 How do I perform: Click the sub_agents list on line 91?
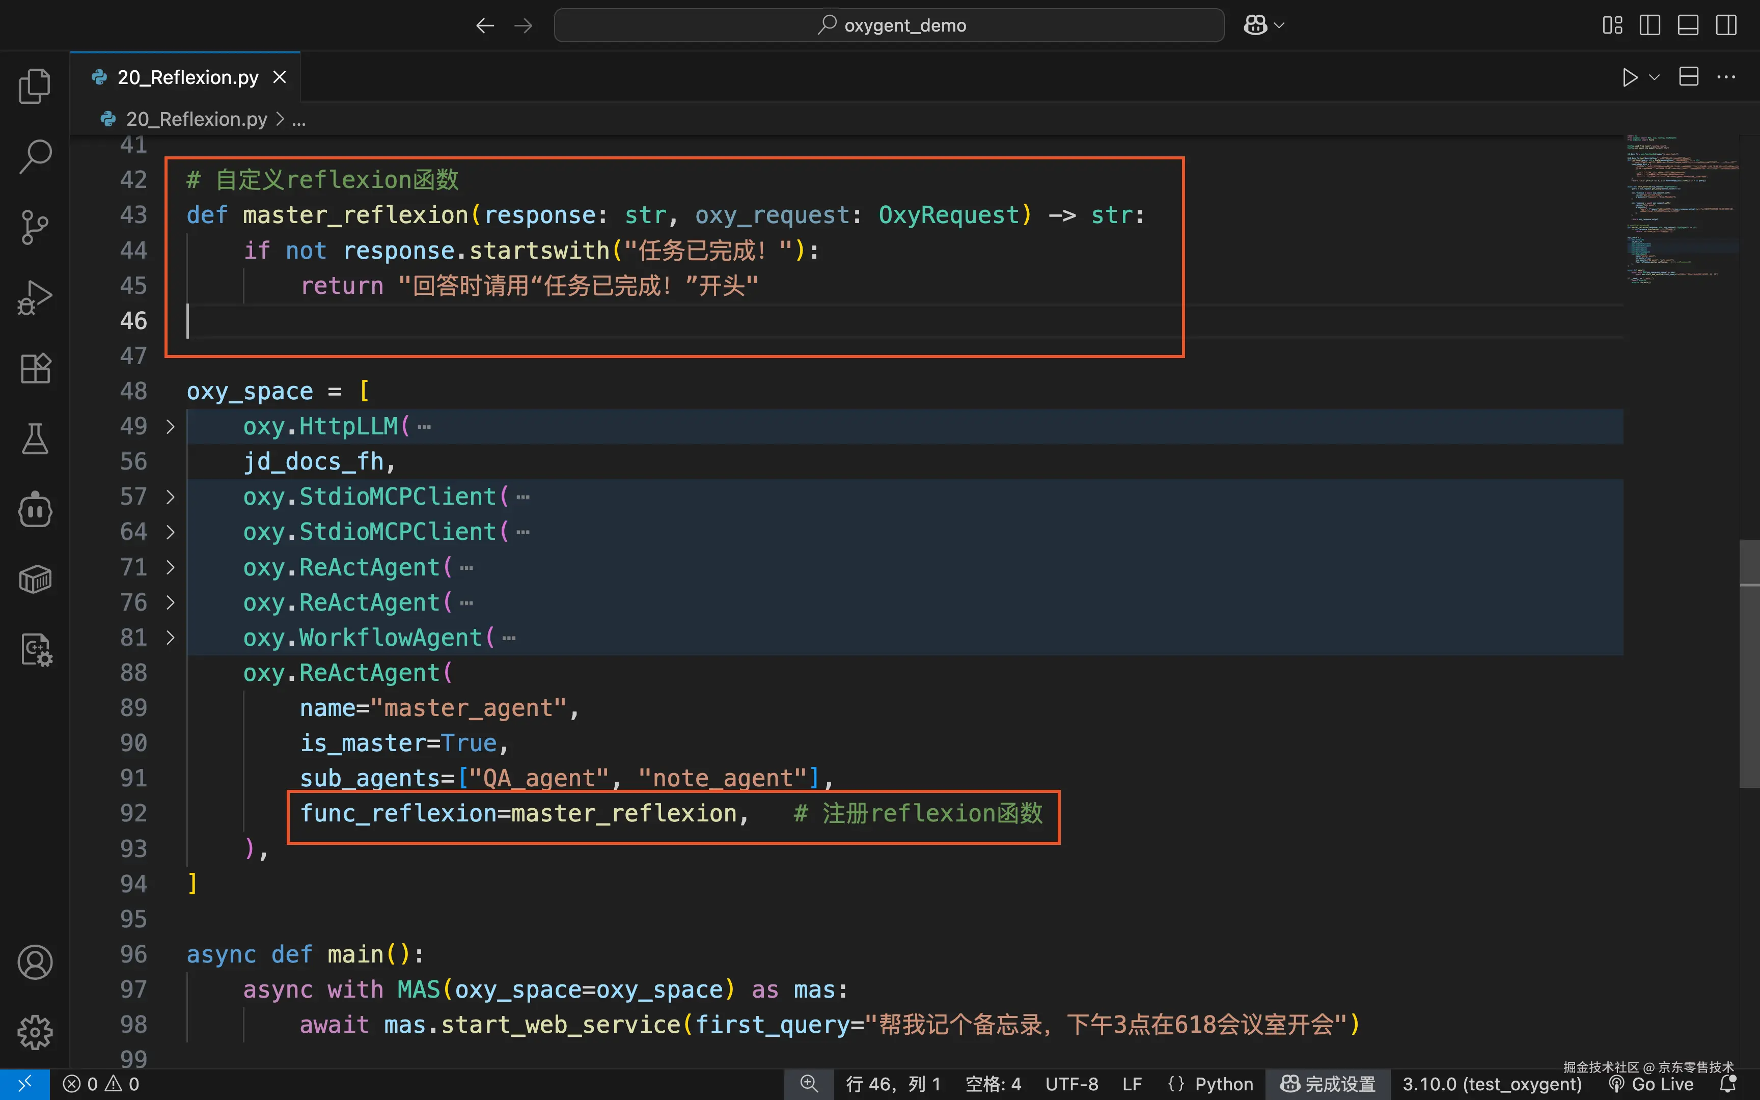click(x=561, y=779)
